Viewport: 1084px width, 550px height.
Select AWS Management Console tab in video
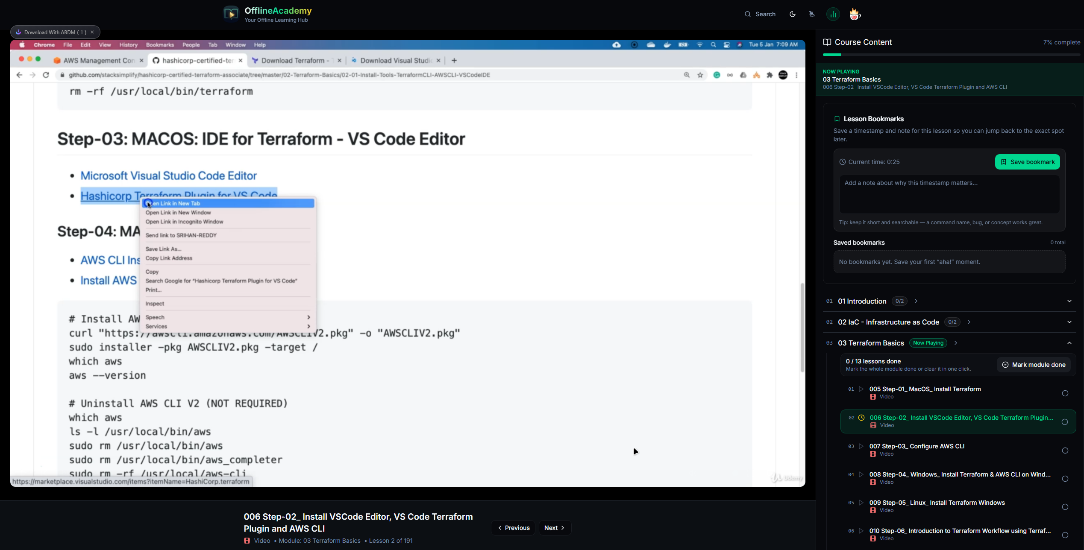coord(98,61)
